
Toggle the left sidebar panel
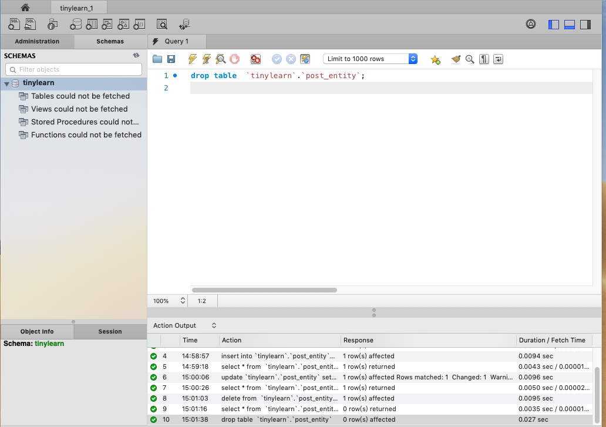click(553, 25)
